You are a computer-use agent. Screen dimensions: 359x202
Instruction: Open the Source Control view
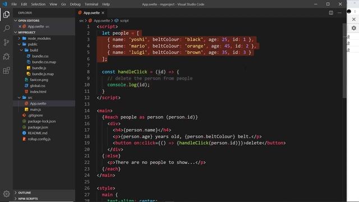coord(6,42)
